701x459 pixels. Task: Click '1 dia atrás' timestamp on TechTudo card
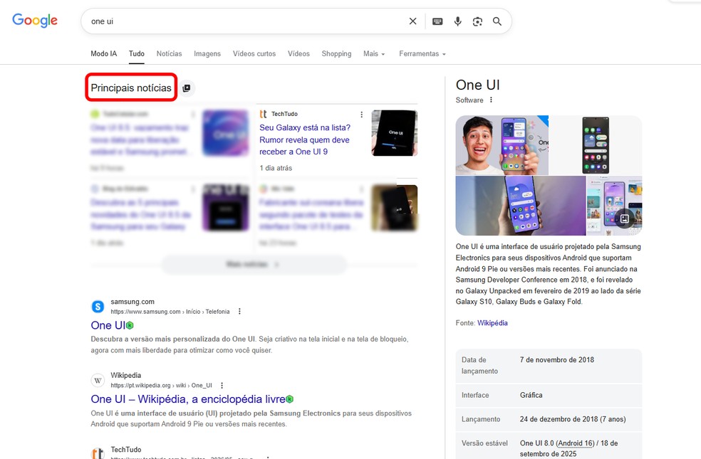point(276,168)
